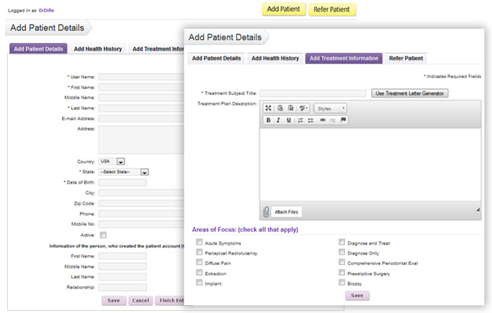The height and width of the screenshot is (313, 492).
Task: Apply Underline formatting in editor
Action: [x=288, y=120]
